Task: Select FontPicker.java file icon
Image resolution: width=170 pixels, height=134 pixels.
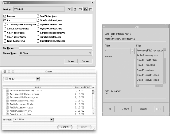Action: 38,16
